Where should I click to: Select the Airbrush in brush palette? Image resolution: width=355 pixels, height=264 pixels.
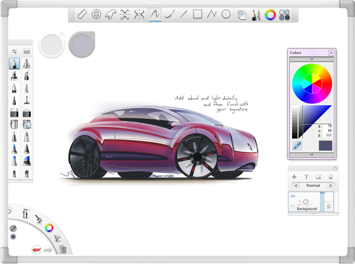[26, 63]
